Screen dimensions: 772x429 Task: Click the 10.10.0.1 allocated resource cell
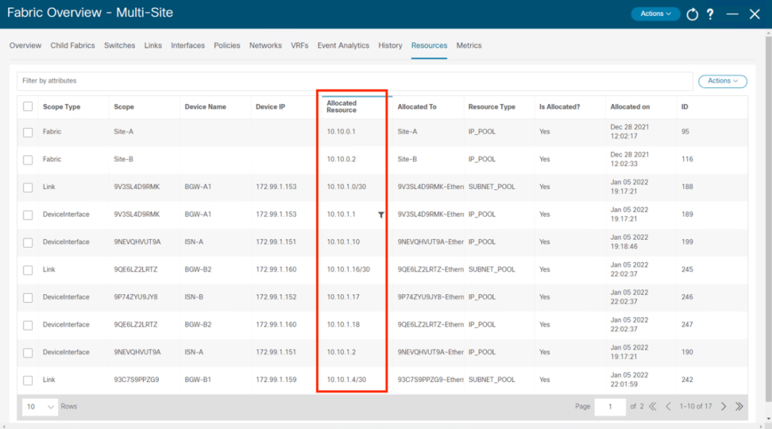click(x=341, y=131)
